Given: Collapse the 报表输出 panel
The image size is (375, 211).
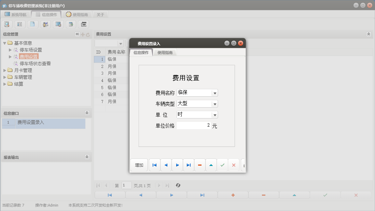Looking at the screenshot, I should (x=87, y=157).
